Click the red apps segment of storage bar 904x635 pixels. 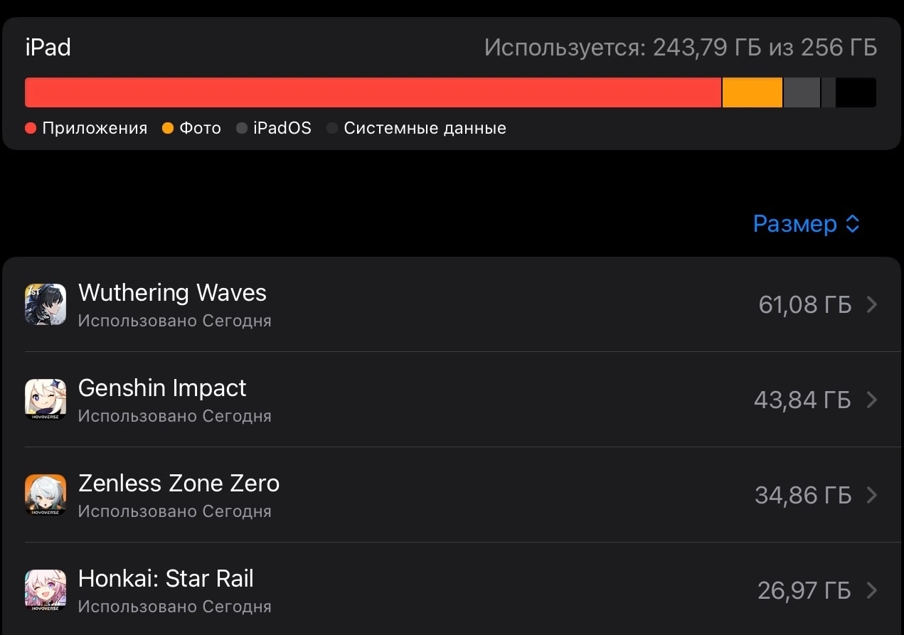(373, 92)
